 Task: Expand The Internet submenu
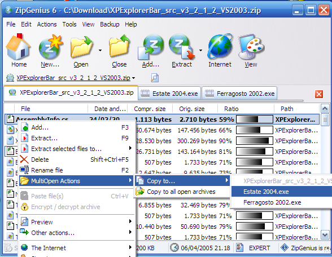130,247
